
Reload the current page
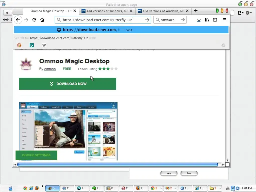[34, 20]
